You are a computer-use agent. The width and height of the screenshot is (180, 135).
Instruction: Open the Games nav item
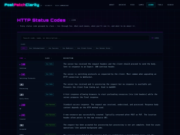[x=141, y=5]
